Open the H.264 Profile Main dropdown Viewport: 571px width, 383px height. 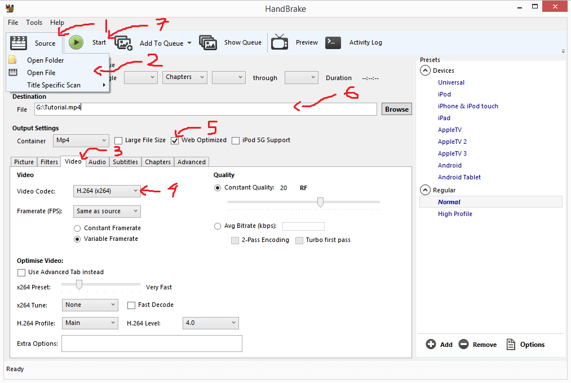[x=90, y=323]
